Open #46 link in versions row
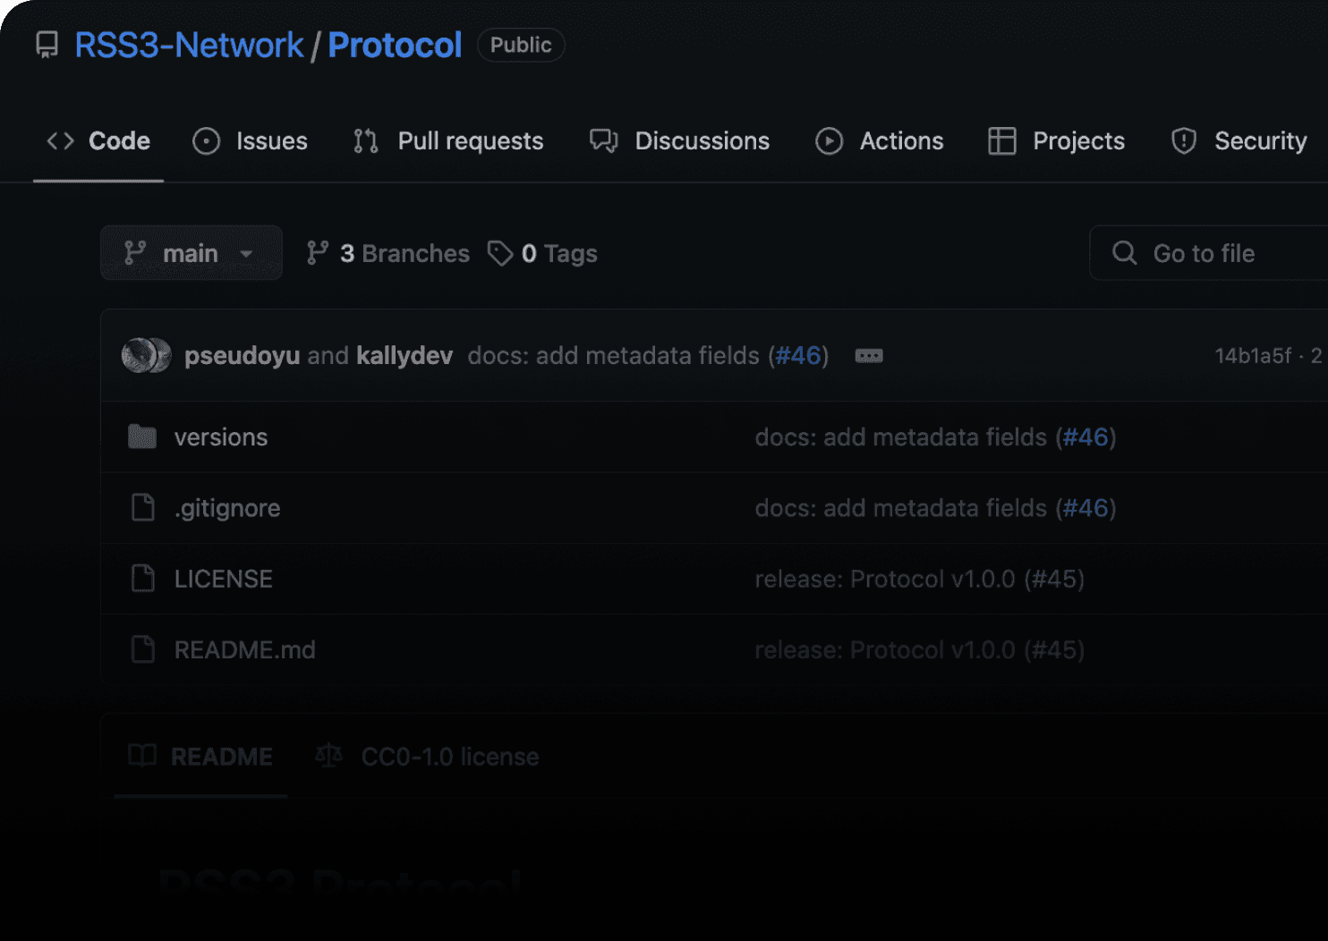This screenshot has height=941, width=1328. click(1085, 437)
